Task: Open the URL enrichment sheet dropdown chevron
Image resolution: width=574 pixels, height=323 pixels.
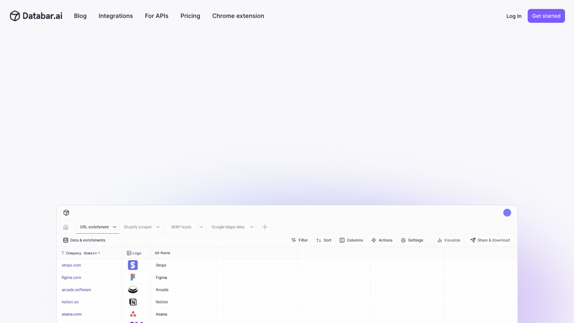Action: click(x=114, y=227)
